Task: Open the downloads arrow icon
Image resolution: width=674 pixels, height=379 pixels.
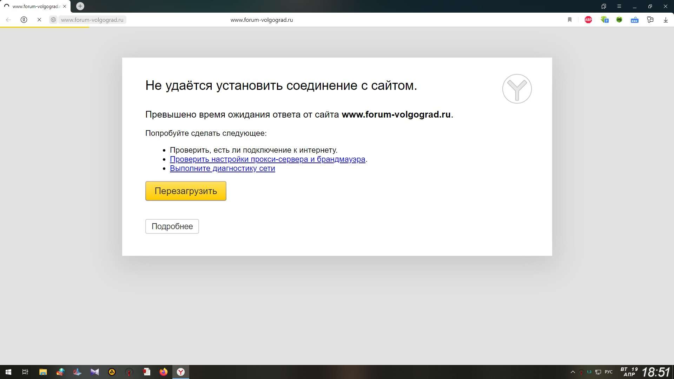Action: point(666,20)
